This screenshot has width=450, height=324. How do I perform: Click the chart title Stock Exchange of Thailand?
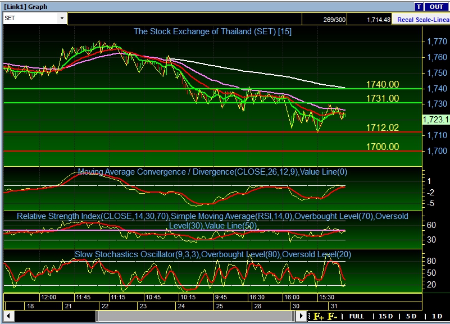[212, 31]
